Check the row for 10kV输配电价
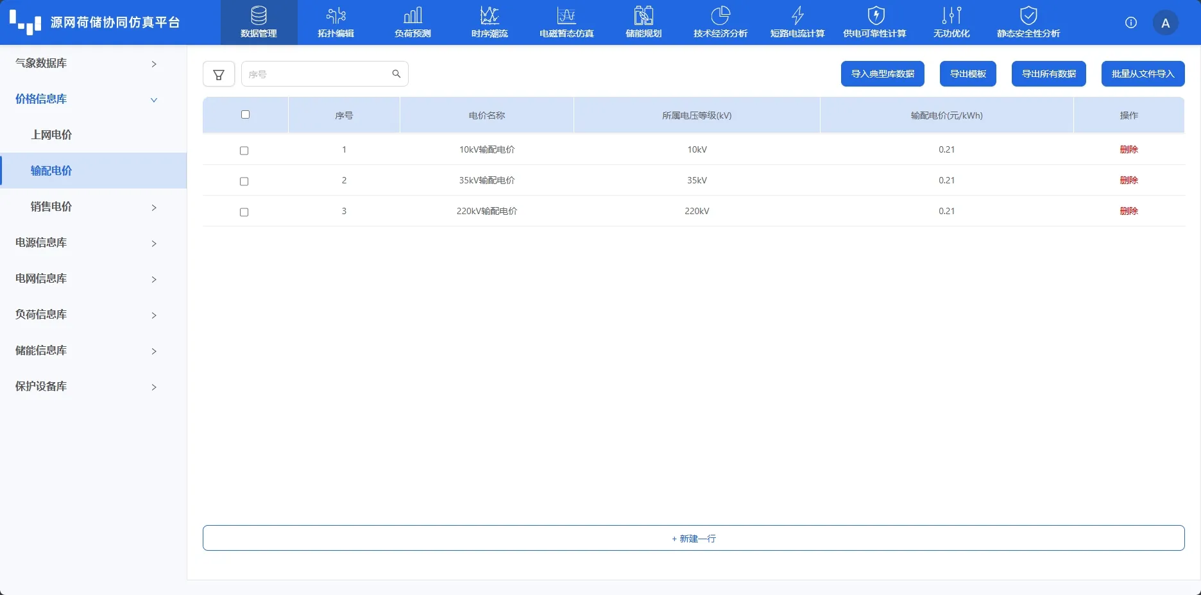 pos(244,151)
